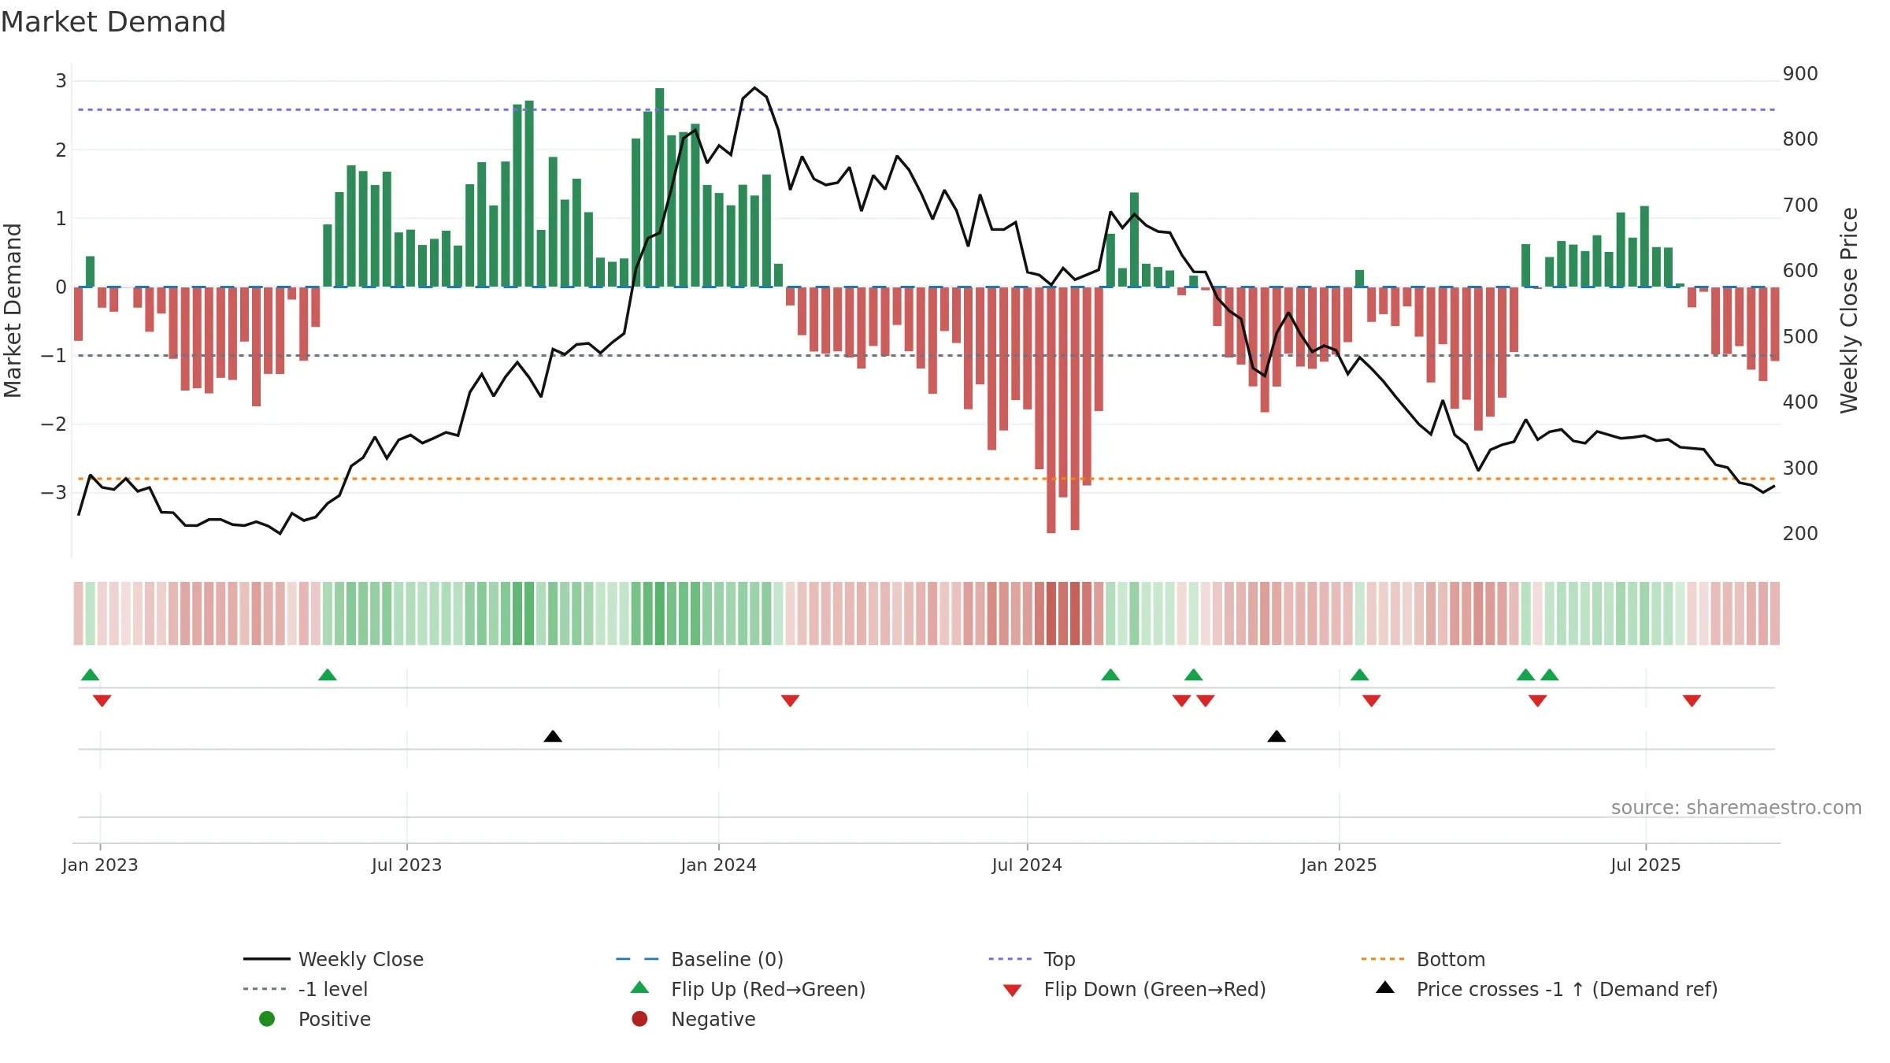This screenshot has height=1063, width=1890.
Task: Click the Weekly Close price peak
Action: (x=754, y=87)
